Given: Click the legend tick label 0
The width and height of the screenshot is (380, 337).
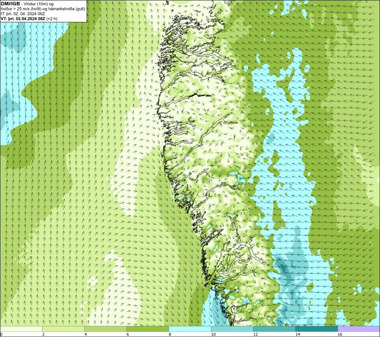Looking at the screenshot, I should point(1,335).
